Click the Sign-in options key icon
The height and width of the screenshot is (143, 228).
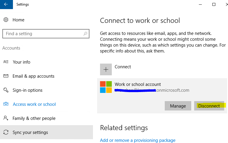[6, 90]
